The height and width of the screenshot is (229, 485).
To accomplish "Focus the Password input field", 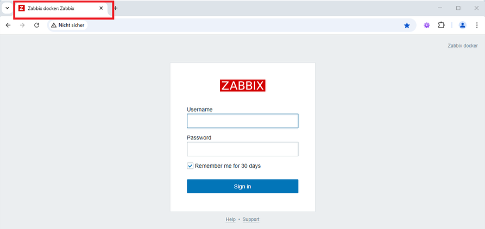I will click(242, 149).
